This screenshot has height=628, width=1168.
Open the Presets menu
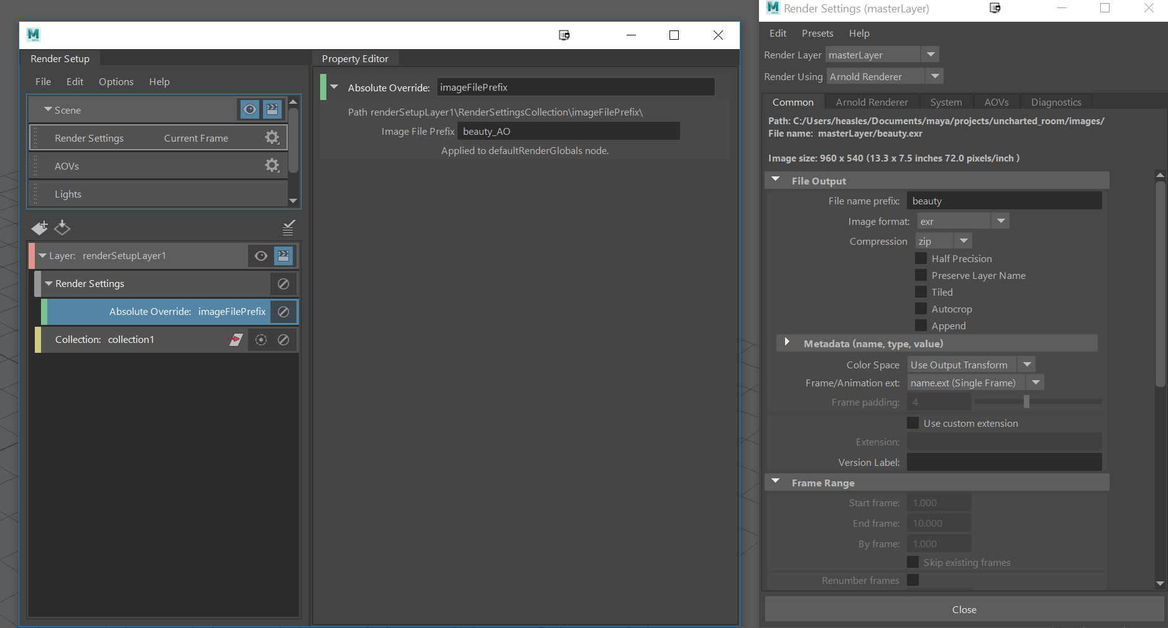pos(817,33)
